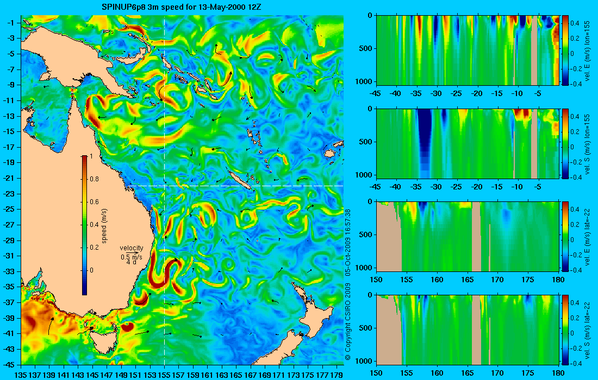598x380 pixels.
Task: Click the "0.8" tick on the speed colorbar
Action: coord(94,179)
